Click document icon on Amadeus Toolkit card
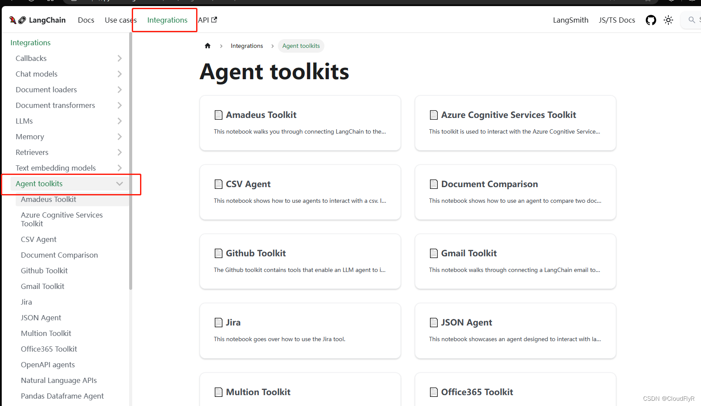The height and width of the screenshot is (406, 701). pyautogui.click(x=218, y=115)
